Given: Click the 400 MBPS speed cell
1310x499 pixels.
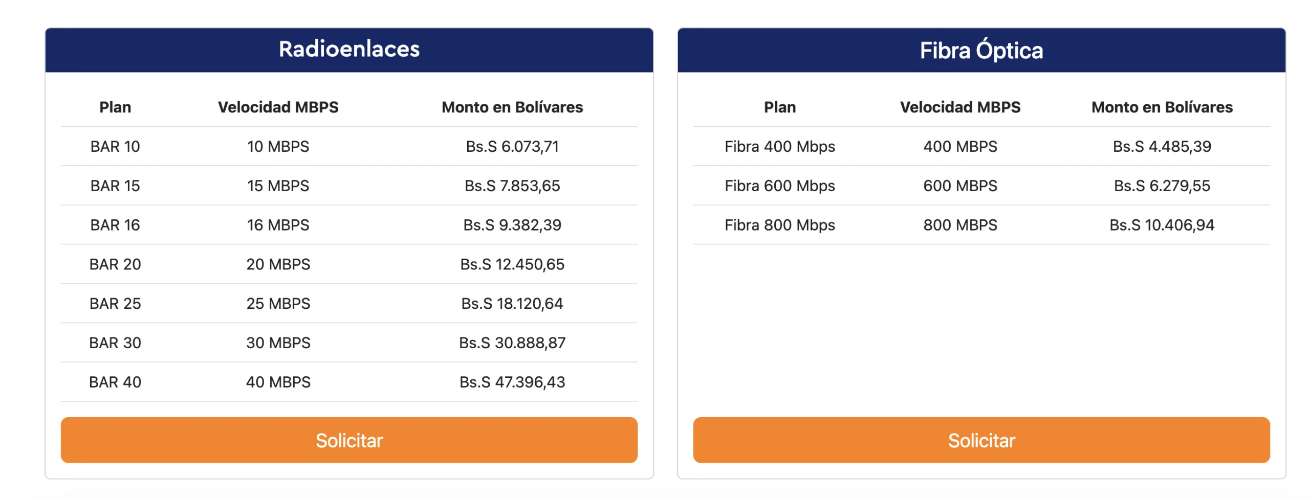Looking at the screenshot, I should [x=959, y=147].
